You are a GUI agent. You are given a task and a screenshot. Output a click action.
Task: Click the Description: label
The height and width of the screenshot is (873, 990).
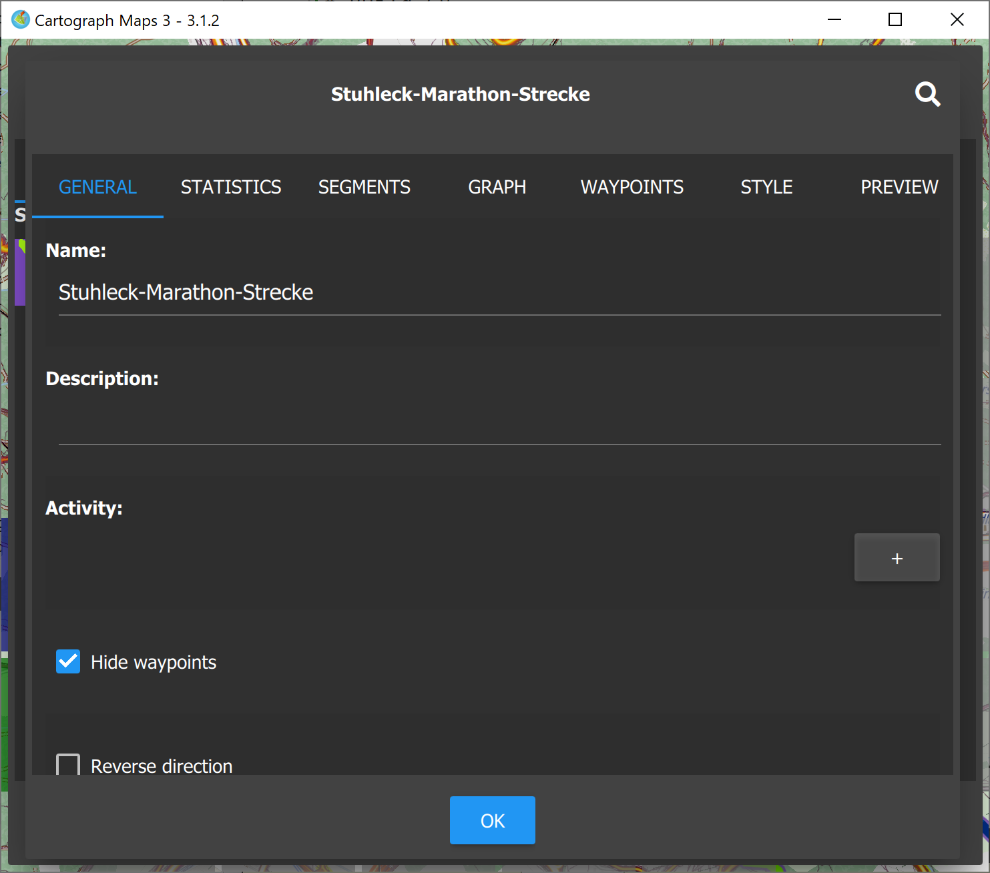(x=102, y=378)
